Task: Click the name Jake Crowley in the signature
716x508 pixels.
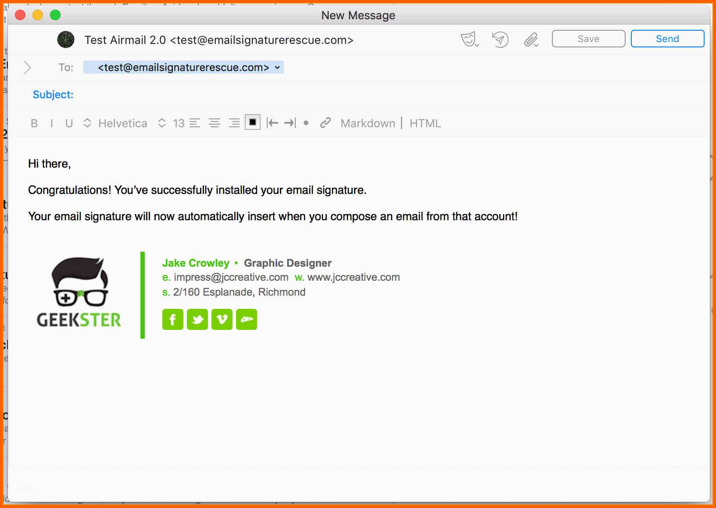Action: (196, 263)
